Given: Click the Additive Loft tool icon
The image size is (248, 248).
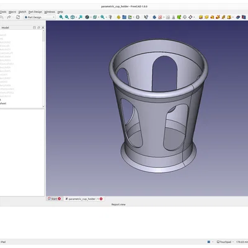Looking at the screenshot, I should click(212, 17).
